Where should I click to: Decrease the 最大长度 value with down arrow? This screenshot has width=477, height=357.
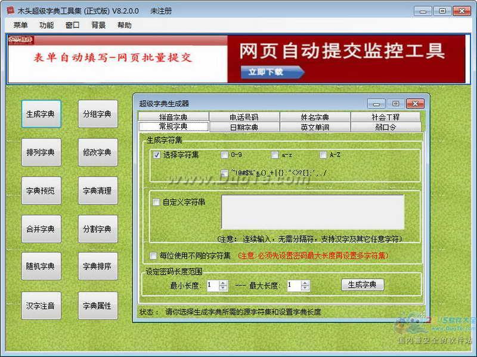pos(305,288)
